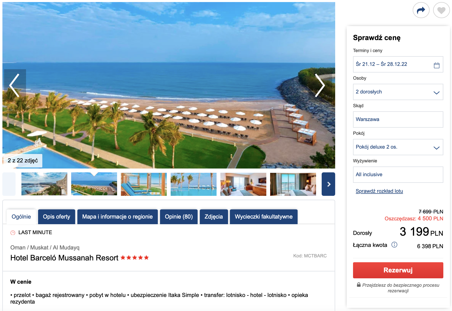
Task: Show the next photo with the right arrow
Action: pos(319,85)
